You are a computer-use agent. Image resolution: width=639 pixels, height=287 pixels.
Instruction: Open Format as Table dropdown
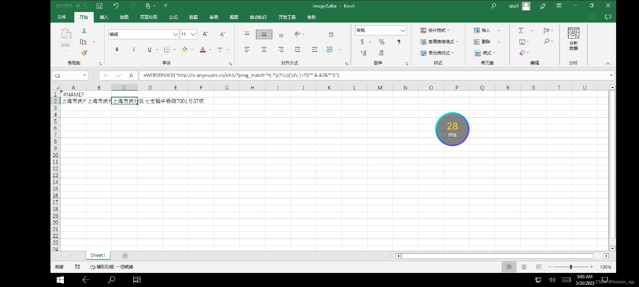[439, 42]
